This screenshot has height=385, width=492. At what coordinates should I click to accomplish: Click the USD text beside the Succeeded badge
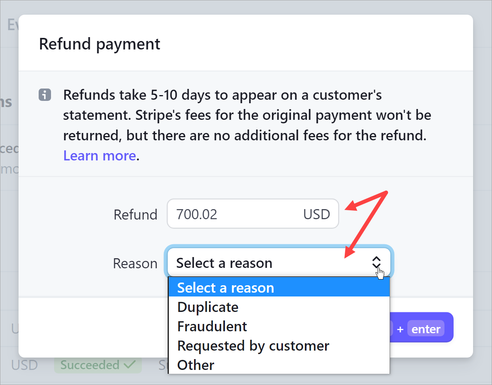(x=24, y=365)
